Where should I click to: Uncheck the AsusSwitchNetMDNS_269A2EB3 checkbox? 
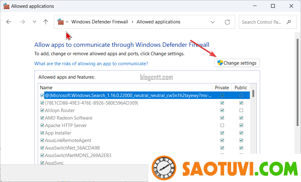42,155
